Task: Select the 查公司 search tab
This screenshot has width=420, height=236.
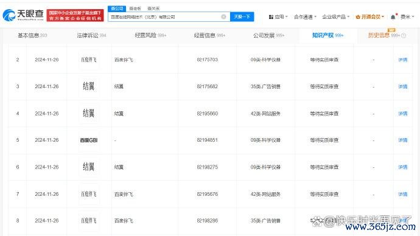Action: 117,9
